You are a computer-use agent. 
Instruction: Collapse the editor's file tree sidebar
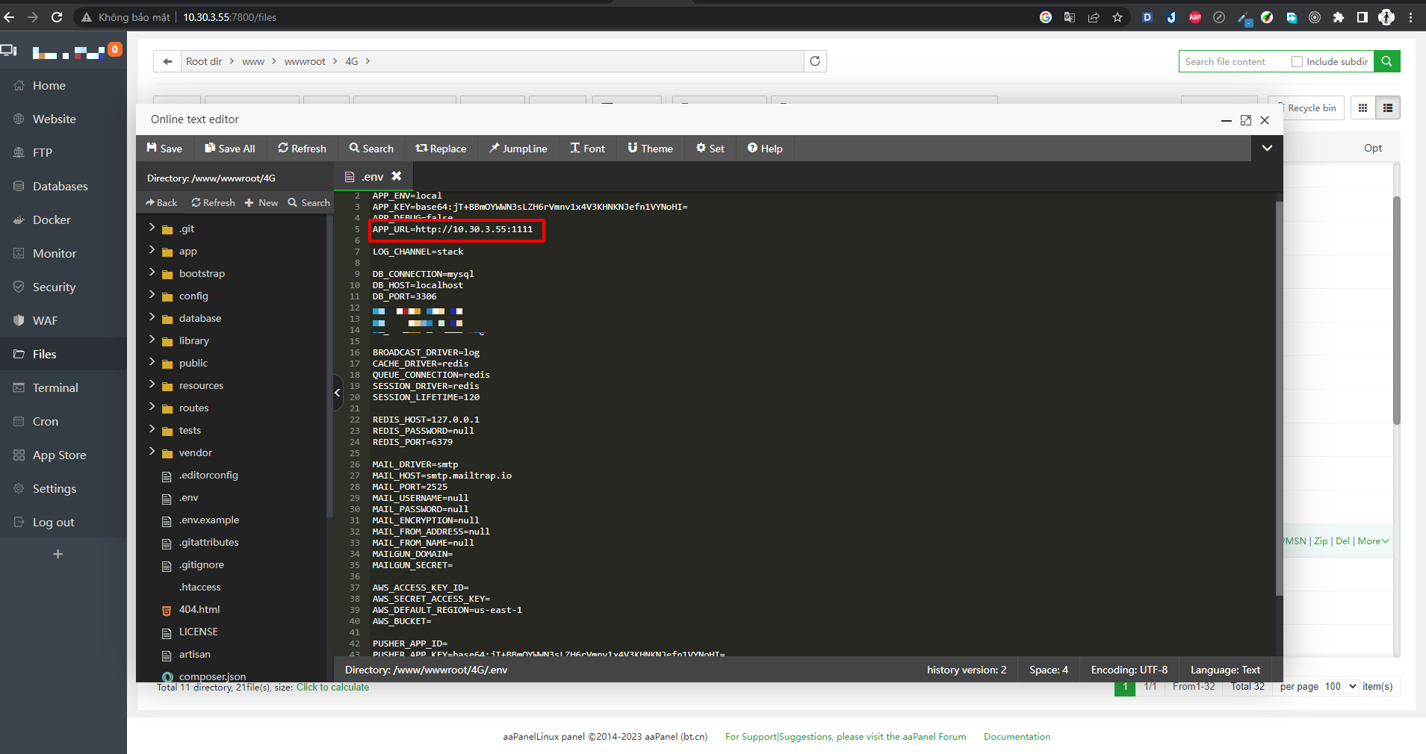pyautogui.click(x=338, y=392)
